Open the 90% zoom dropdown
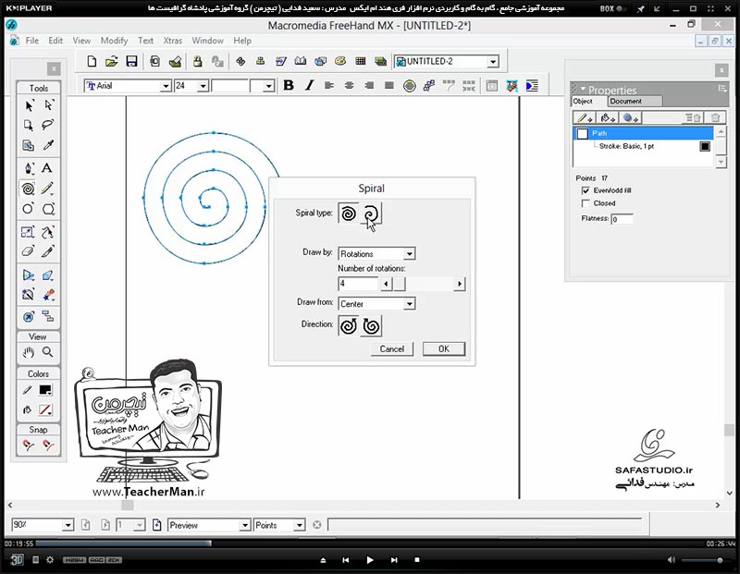 click(68, 525)
